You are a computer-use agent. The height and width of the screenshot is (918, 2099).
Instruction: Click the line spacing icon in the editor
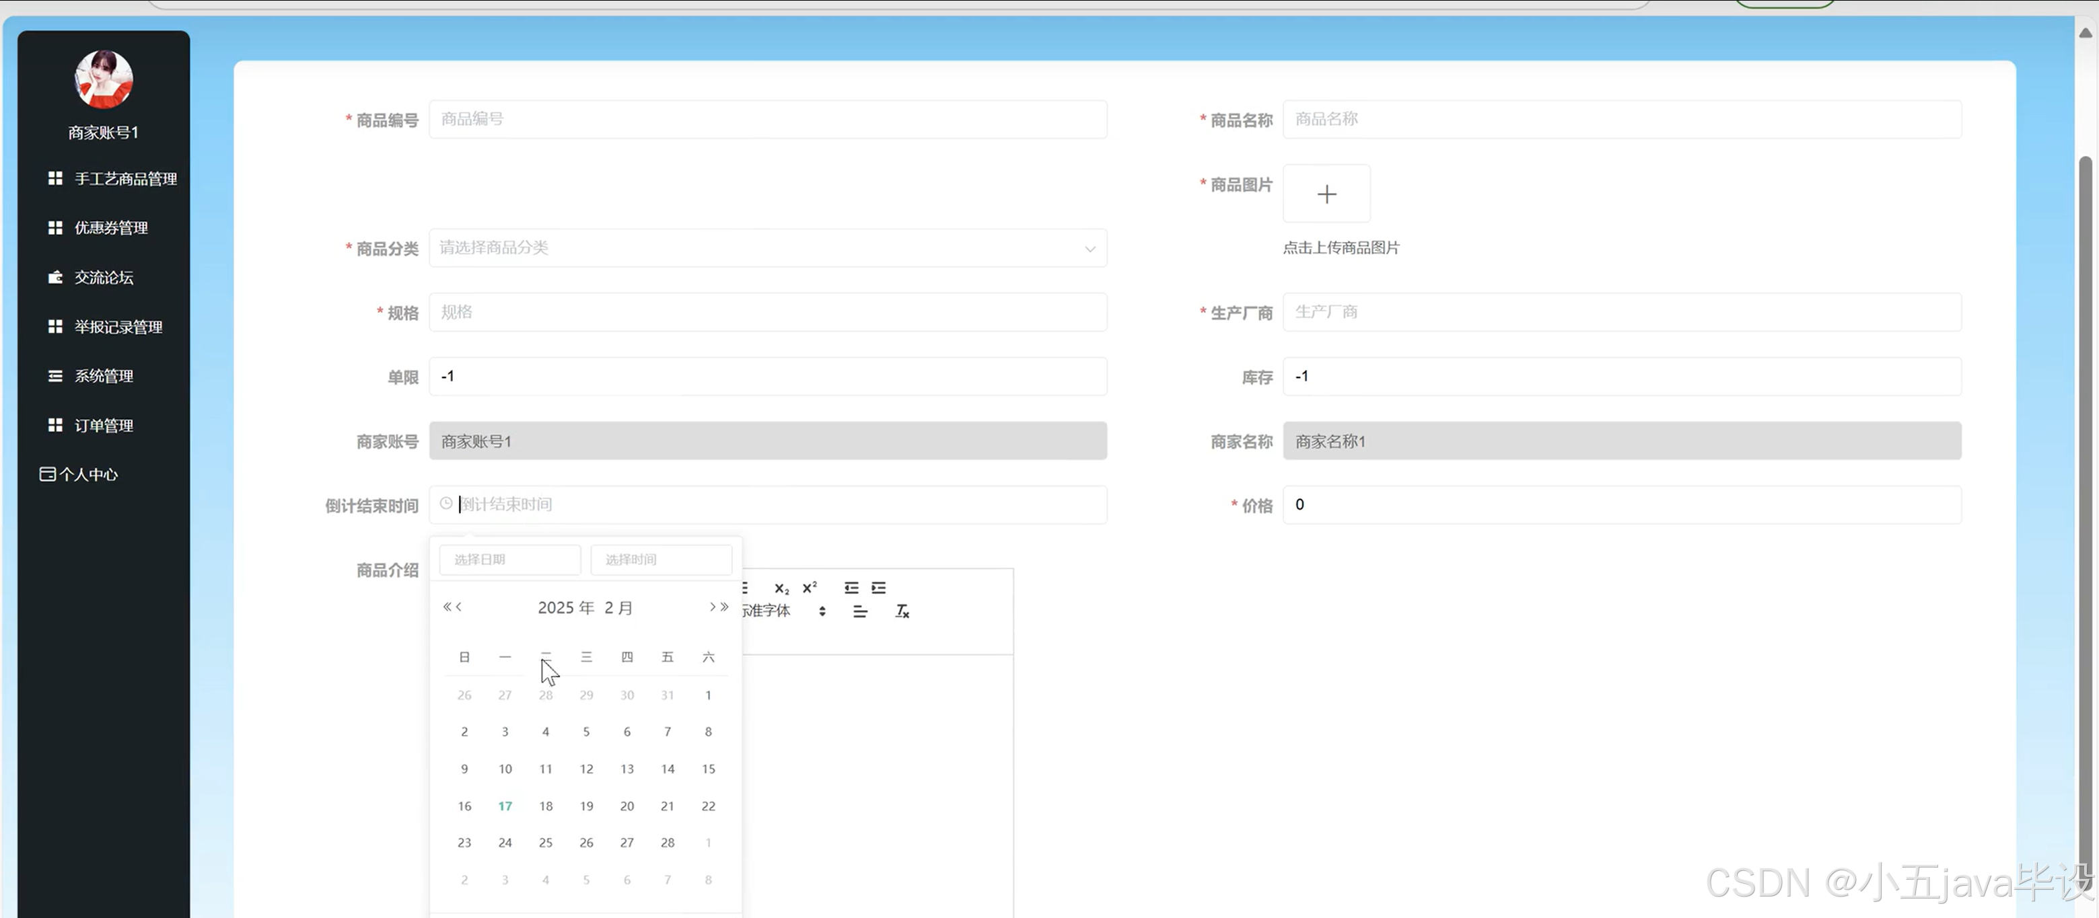pyautogui.click(x=861, y=611)
